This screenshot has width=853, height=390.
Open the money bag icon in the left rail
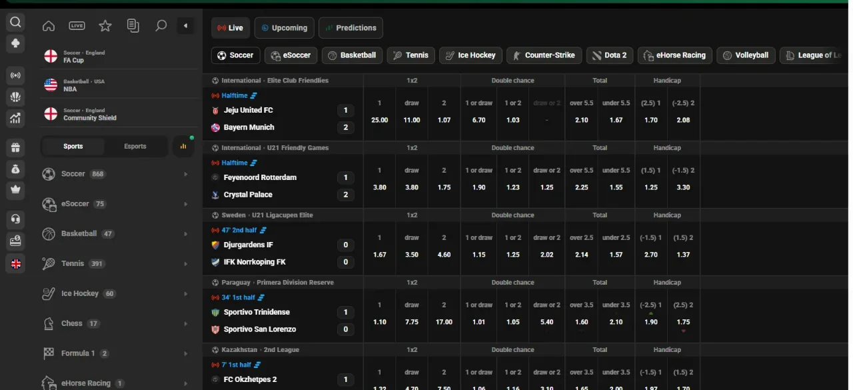[x=16, y=169]
